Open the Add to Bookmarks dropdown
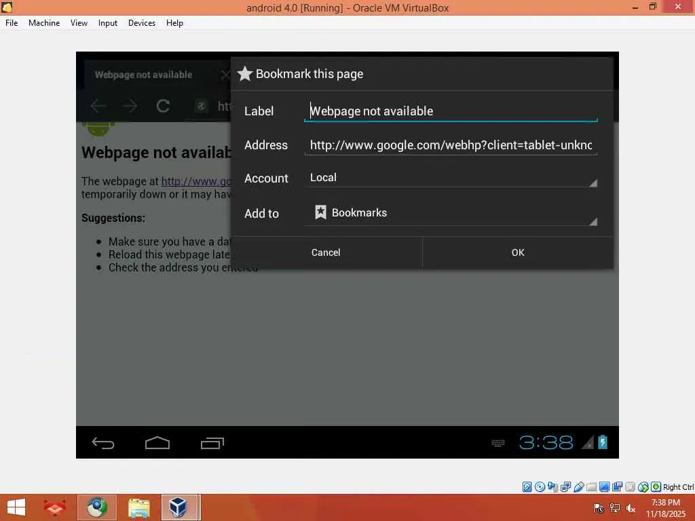Viewport: 695px width, 521px height. [451, 213]
